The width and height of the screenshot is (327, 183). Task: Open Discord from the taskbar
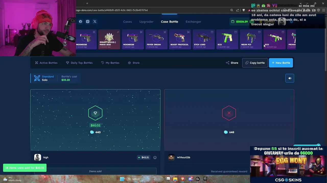(190, 179)
